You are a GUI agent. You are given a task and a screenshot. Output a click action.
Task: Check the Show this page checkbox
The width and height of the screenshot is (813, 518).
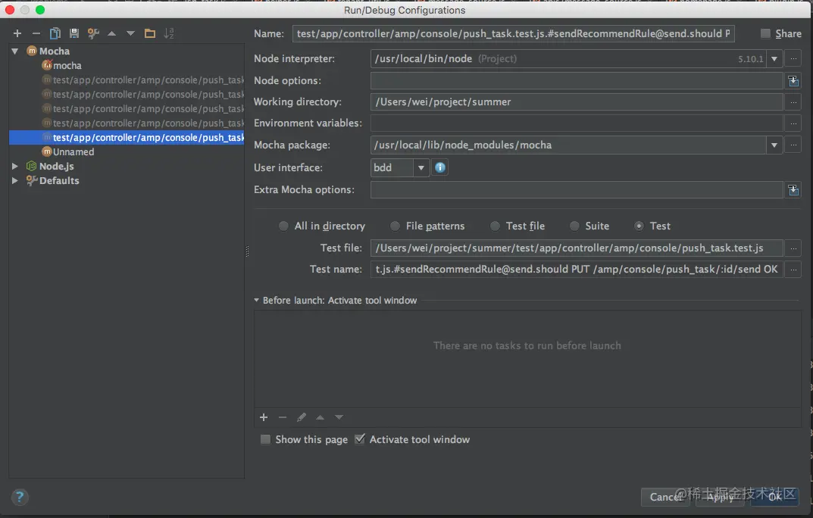pyautogui.click(x=265, y=440)
